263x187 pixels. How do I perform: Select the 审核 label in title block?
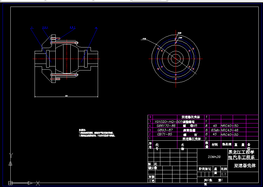pos(151,177)
